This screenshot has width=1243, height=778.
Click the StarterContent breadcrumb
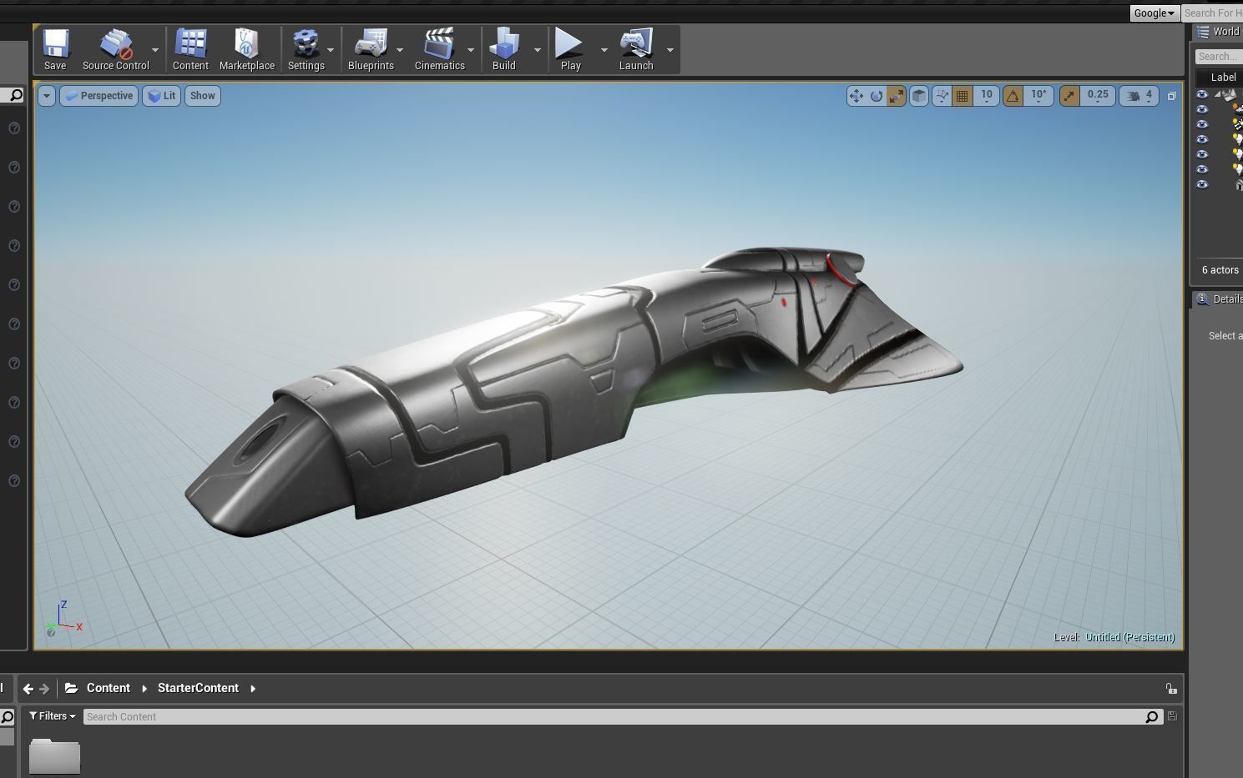[198, 689]
